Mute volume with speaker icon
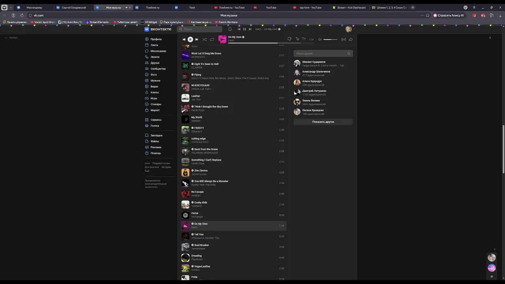Image resolution: width=505 pixels, height=284 pixels. [320, 39]
